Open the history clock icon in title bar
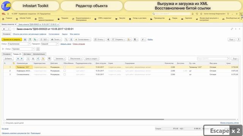Viewport: 243px width, 136px height. [197, 14]
